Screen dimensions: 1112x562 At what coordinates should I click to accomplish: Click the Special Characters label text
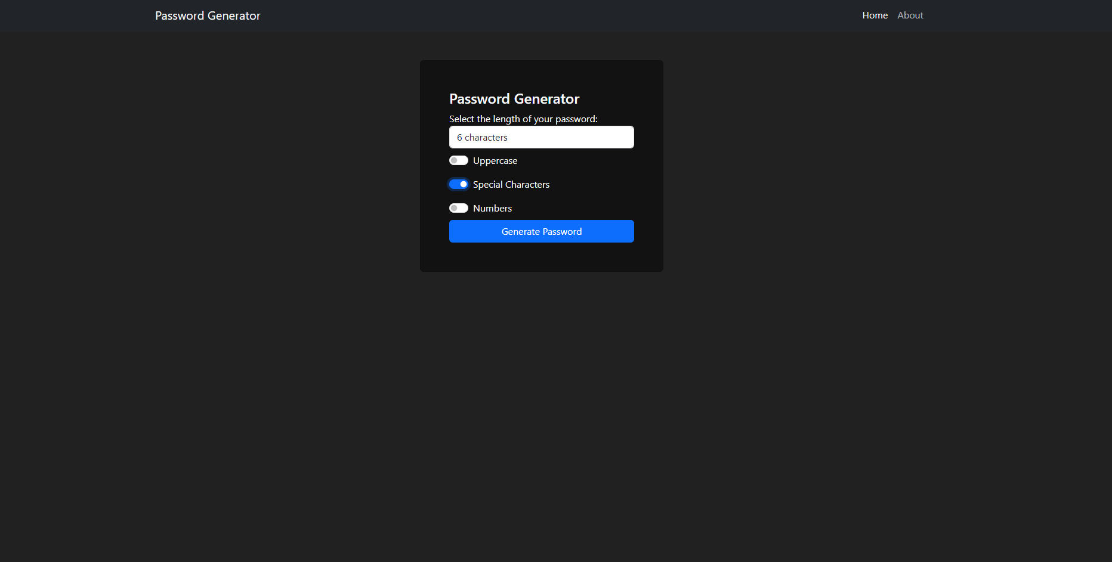click(511, 185)
